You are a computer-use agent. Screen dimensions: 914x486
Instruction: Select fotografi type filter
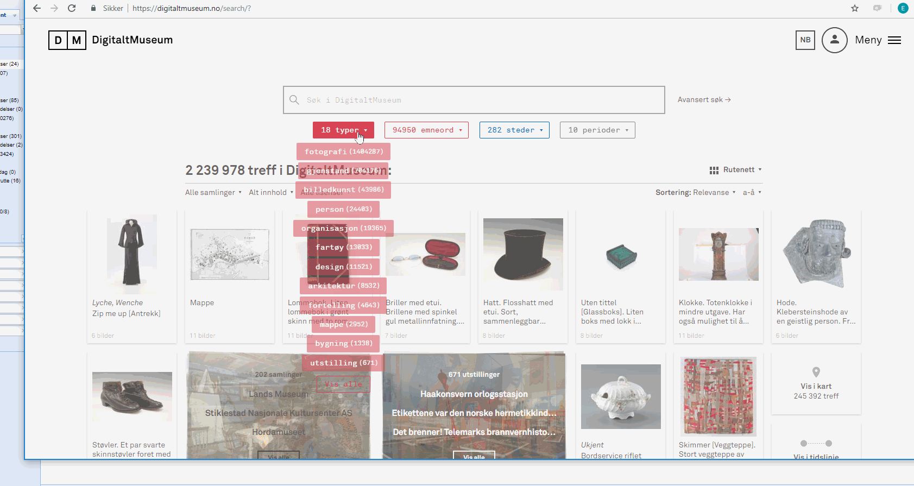(343, 152)
